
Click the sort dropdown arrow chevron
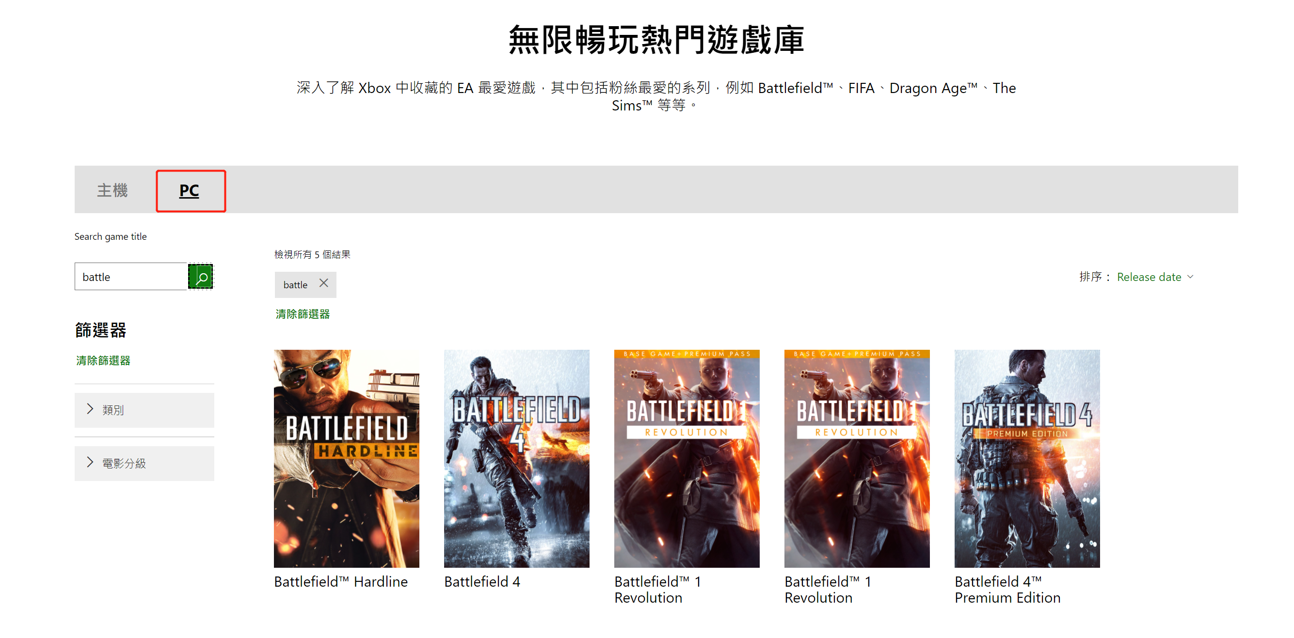pyautogui.click(x=1190, y=277)
